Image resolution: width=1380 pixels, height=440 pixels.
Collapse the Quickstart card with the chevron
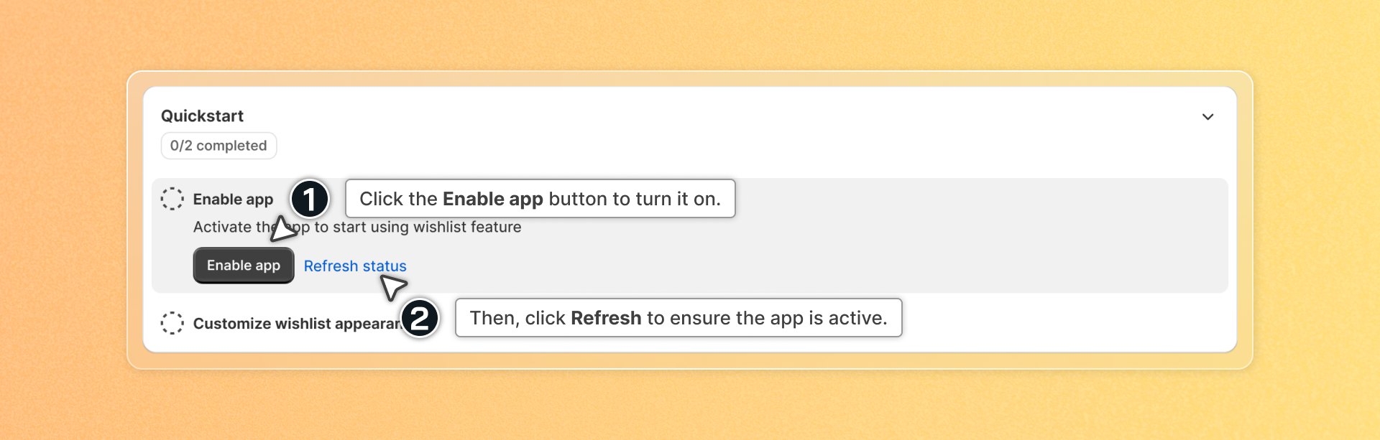pos(1207,117)
